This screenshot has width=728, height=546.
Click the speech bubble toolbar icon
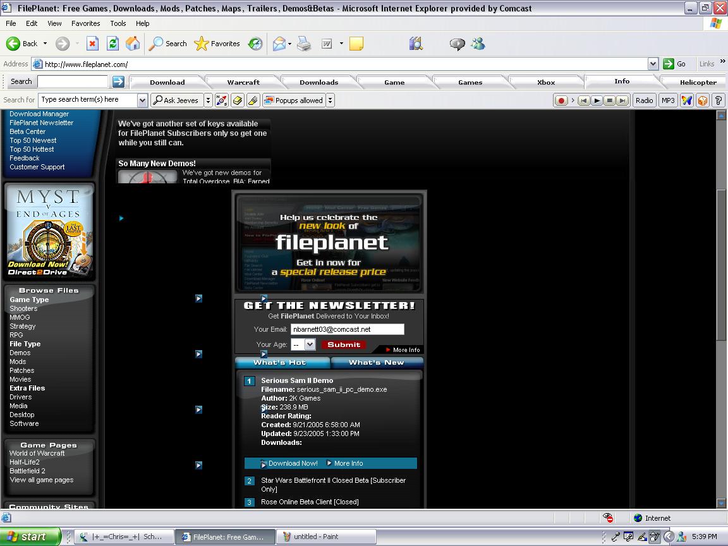tap(458, 44)
